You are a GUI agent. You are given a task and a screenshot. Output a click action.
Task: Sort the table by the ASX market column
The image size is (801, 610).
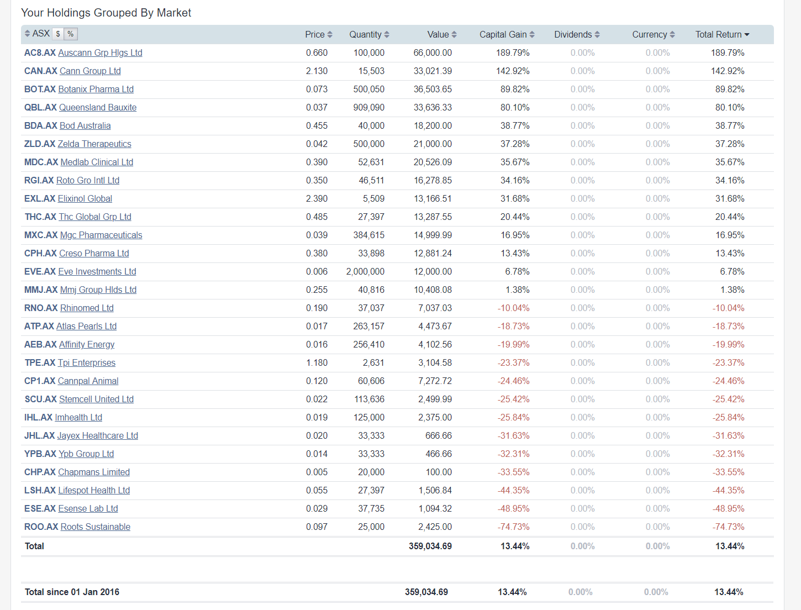click(x=37, y=34)
